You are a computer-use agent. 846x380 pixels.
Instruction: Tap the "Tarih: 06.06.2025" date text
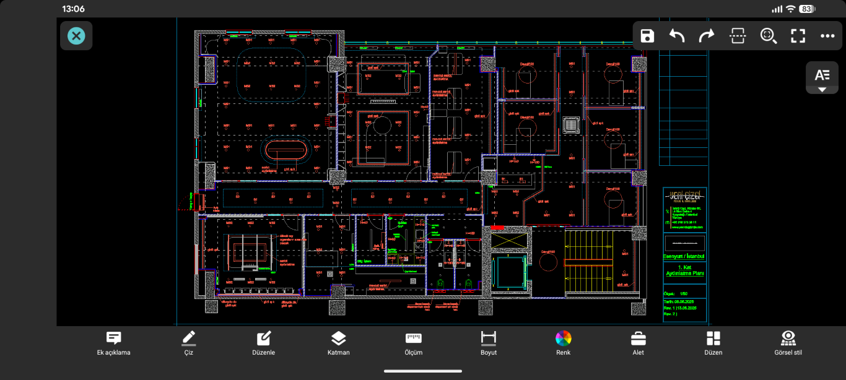[679, 302]
